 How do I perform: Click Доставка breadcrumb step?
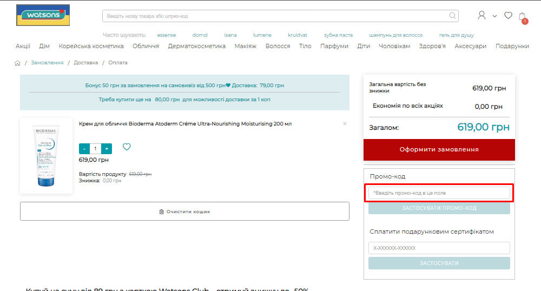tap(85, 63)
